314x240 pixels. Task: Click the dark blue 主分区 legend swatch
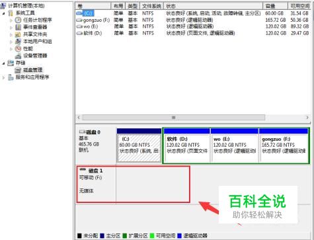pos(102,236)
